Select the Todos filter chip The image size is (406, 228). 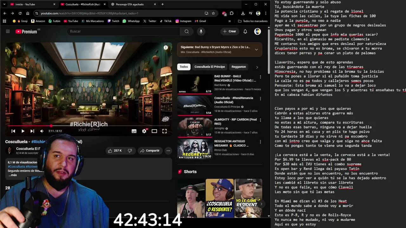click(x=184, y=67)
